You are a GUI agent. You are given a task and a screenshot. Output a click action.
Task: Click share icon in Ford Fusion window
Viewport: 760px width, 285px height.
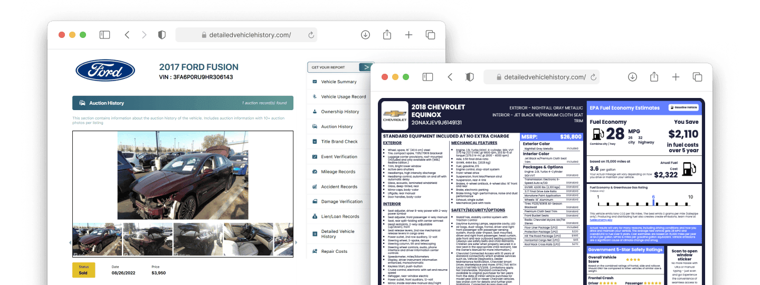387,34
